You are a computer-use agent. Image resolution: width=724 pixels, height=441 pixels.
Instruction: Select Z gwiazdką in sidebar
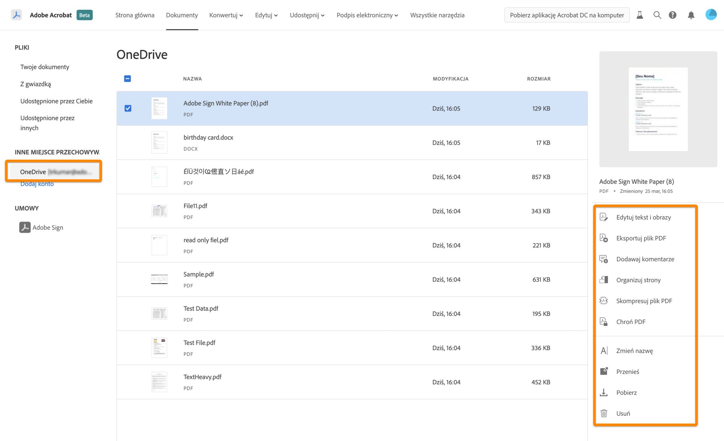[x=35, y=84]
